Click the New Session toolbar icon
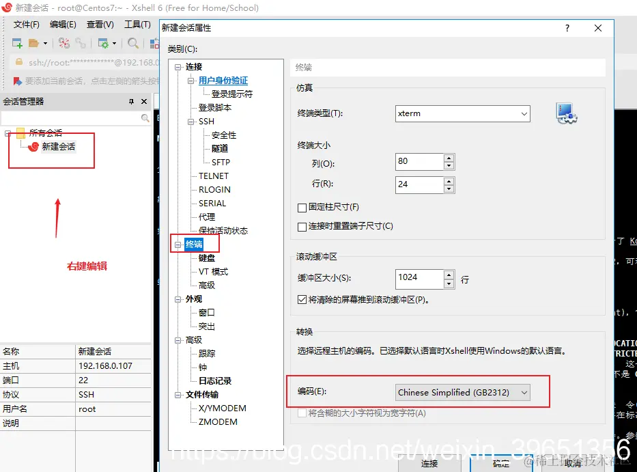This screenshot has width=637, height=472. (16, 42)
